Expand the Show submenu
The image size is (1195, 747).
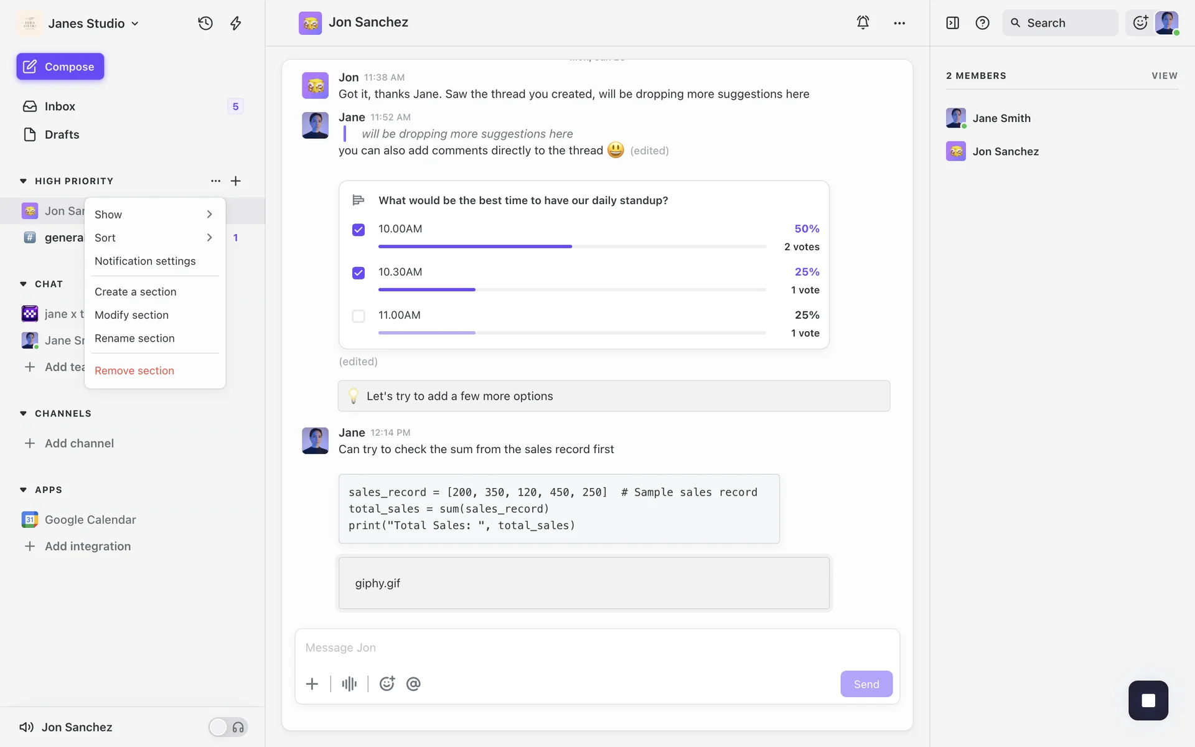(x=154, y=214)
